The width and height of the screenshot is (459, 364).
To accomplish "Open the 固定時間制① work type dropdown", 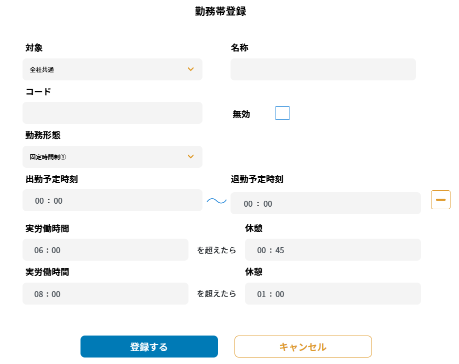I will tap(112, 157).
